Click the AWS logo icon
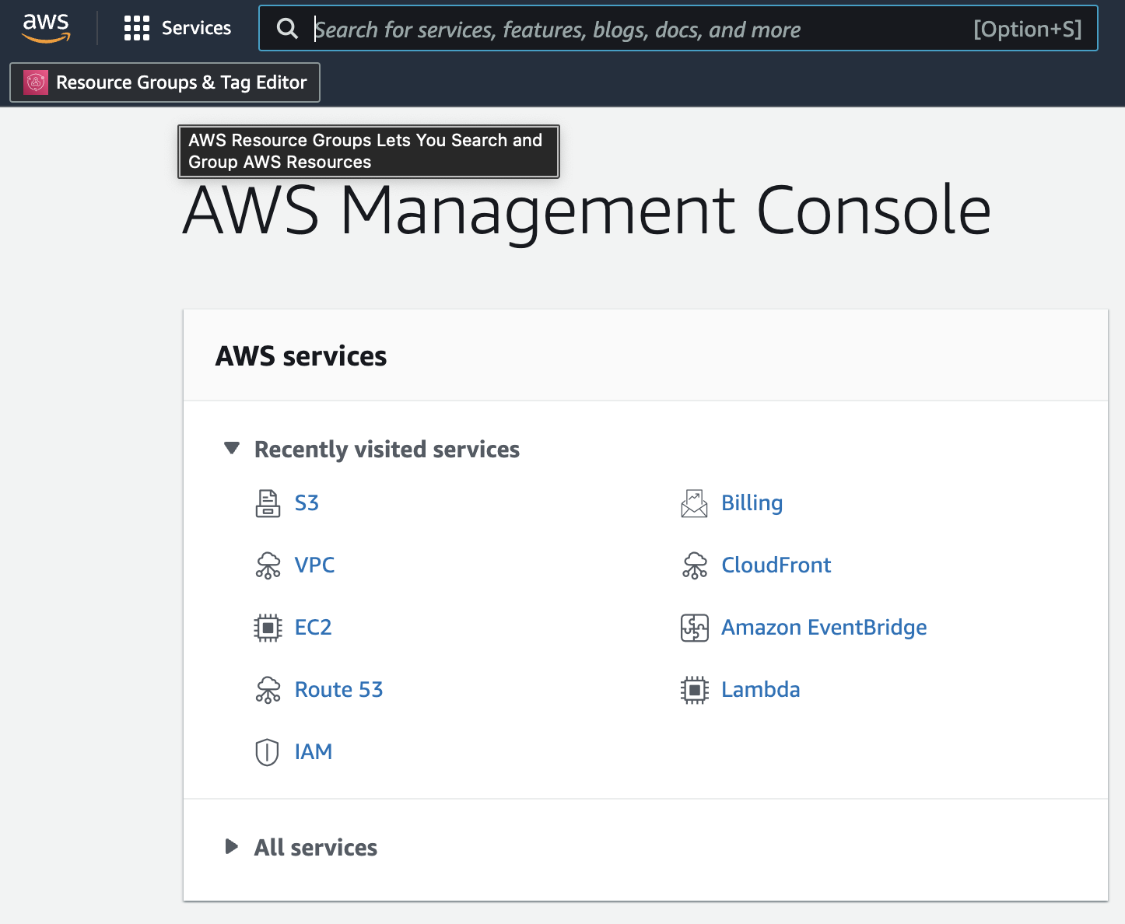Screen dimensions: 1125x924 click(46, 27)
